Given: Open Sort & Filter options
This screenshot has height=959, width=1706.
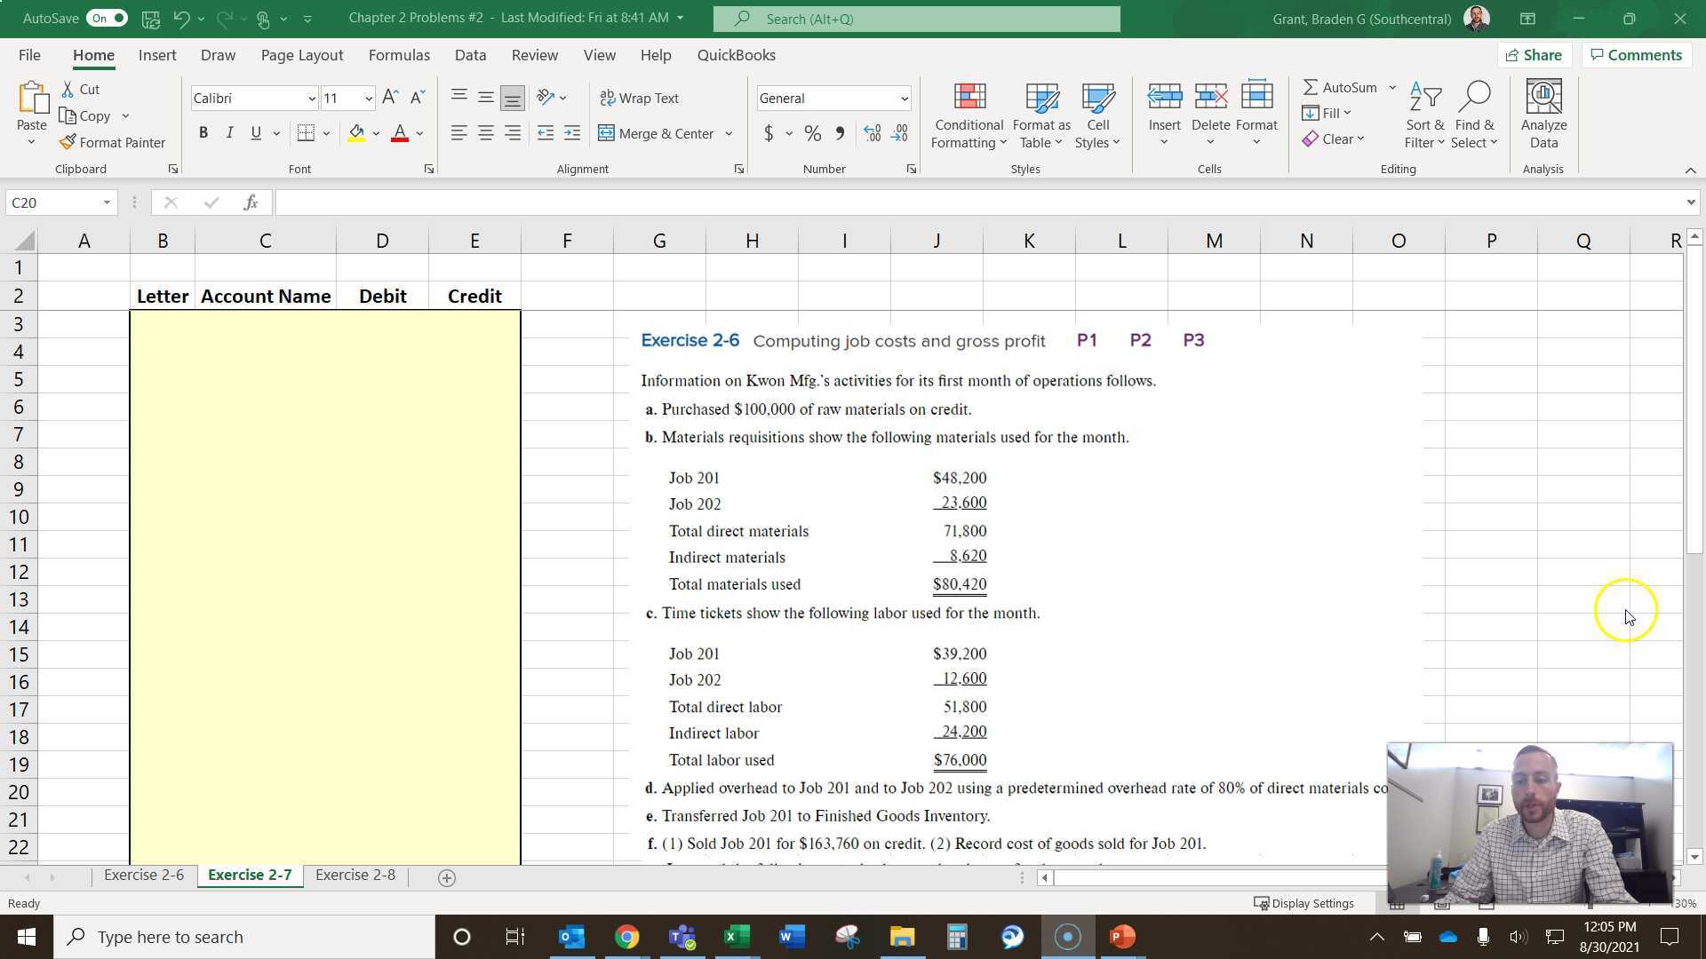Looking at the screenshot, I should click(1423, 115).
